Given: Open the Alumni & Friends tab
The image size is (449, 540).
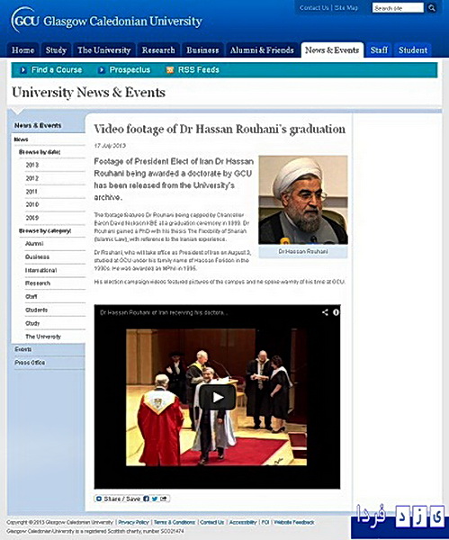Looking at the screenshot, I should (x=262, y=50).
